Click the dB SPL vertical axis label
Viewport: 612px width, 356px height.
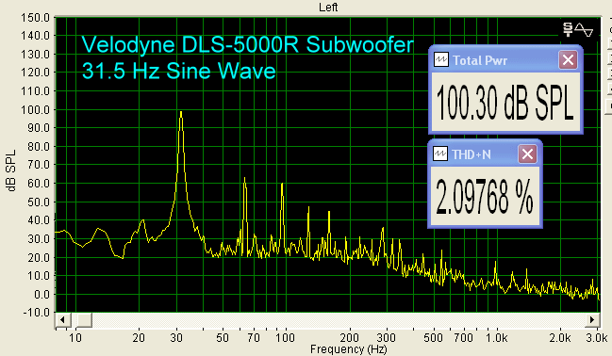(x=11, y=170)
